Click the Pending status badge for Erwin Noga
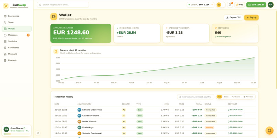Screen dimensions: 277x138 [209, 127]
